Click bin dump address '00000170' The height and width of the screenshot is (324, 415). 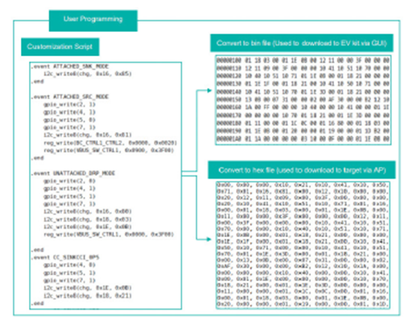click(229, 116)
